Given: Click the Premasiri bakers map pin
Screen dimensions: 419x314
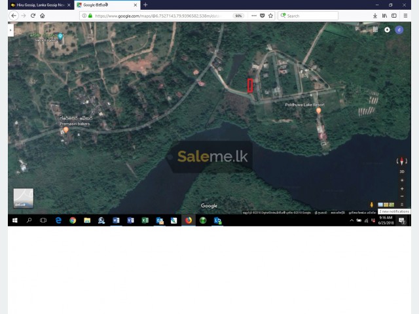Looking at the screenshot, I should [x=65, y=130].
